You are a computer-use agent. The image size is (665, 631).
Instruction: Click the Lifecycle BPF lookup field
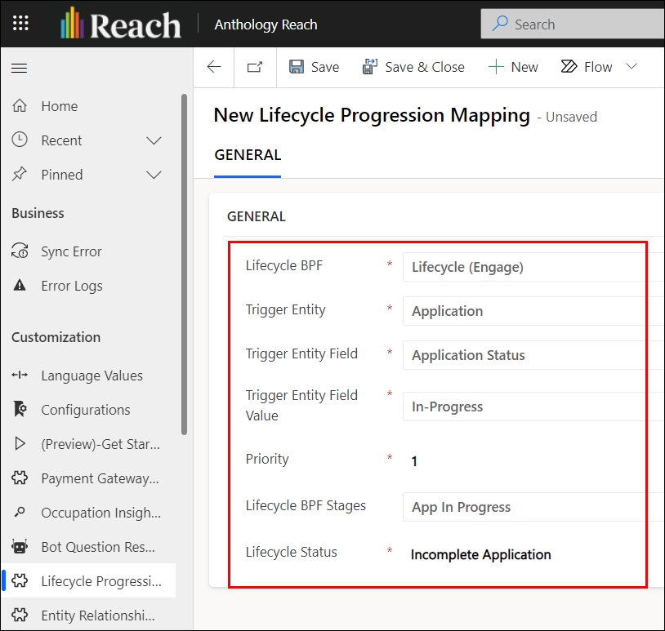[x=533, y=267]
